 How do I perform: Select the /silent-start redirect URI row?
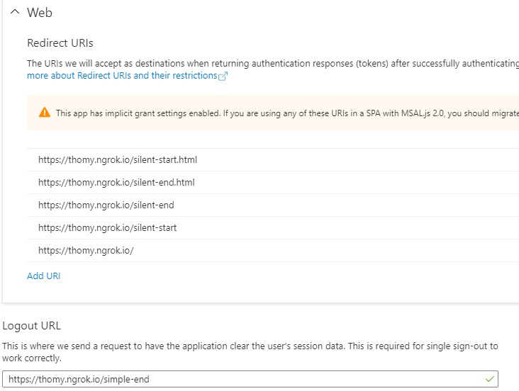[273, 228]
